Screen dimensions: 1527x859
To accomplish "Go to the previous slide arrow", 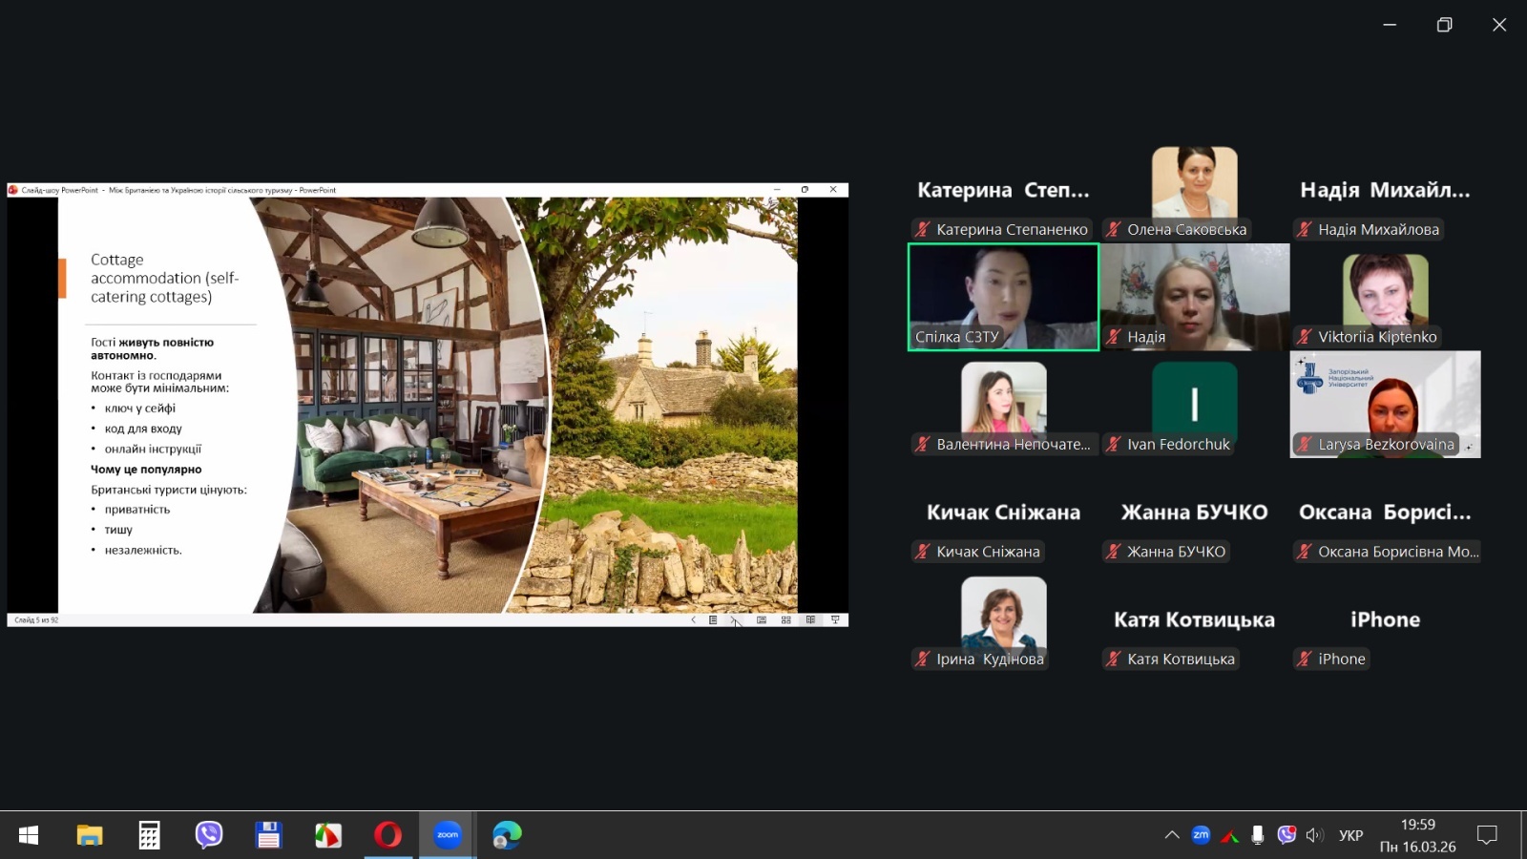I will click(694, 620).
